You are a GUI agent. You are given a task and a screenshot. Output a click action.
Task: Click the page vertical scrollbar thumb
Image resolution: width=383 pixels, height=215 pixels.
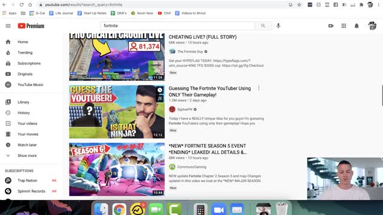point(382,96)
